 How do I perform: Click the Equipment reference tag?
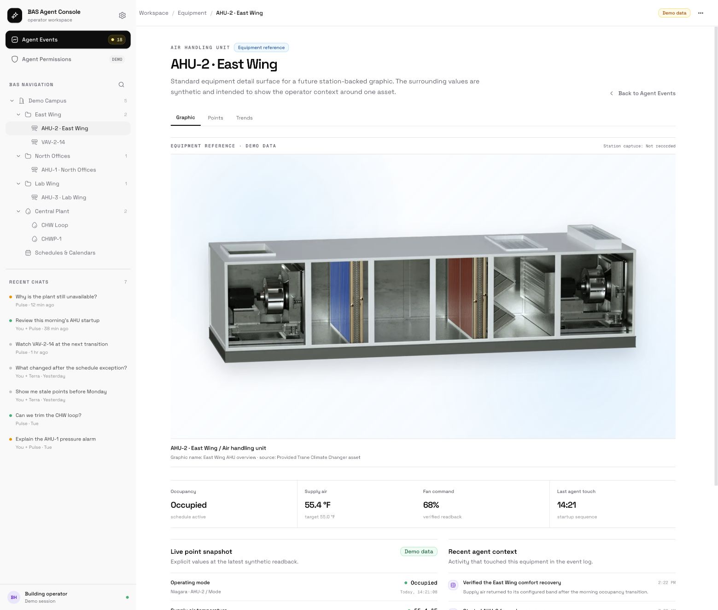coord(261,48)
